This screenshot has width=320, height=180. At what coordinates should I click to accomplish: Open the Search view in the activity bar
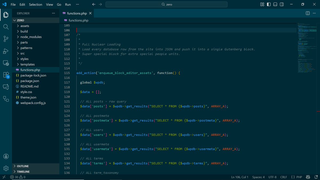click(x=6, y=27)
